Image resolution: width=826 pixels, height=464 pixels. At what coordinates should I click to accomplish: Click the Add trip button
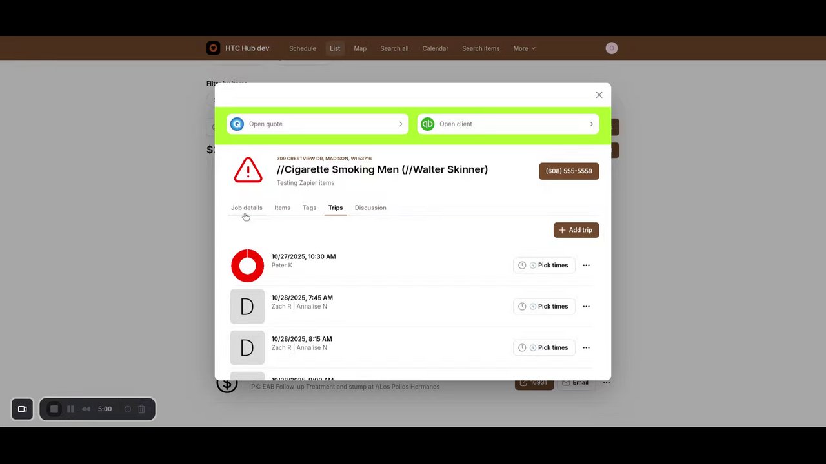point(576,230)
